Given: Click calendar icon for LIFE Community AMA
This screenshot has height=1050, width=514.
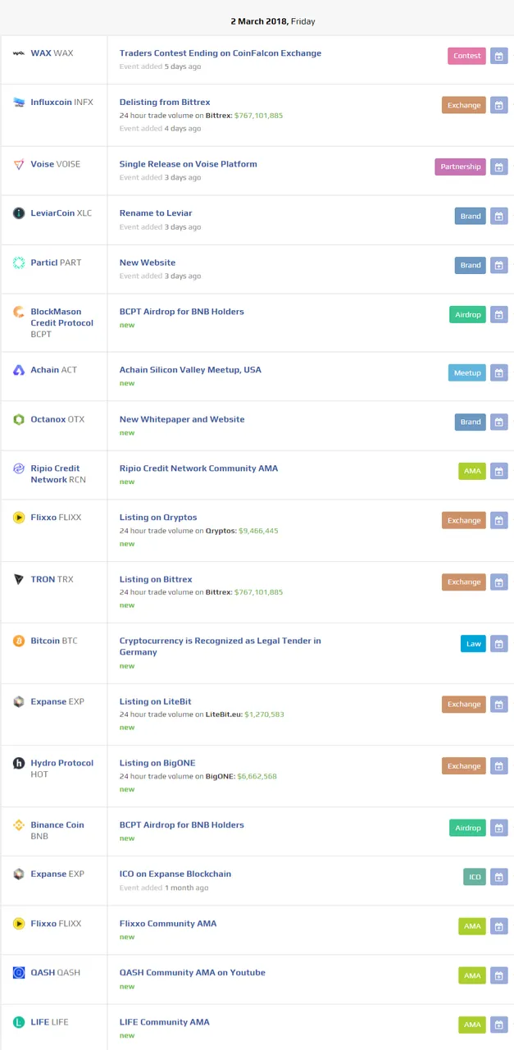Looking at the screenshot, I should click(x=498, y=1025).
